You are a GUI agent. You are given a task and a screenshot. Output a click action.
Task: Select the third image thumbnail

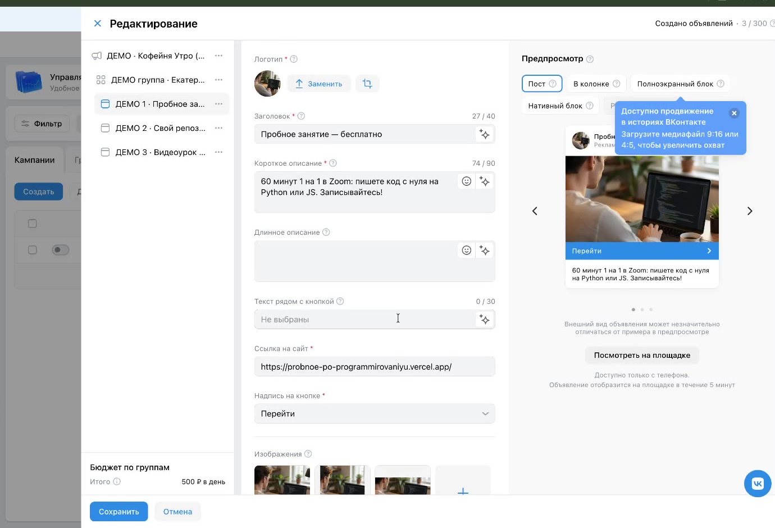click(403, 480)
